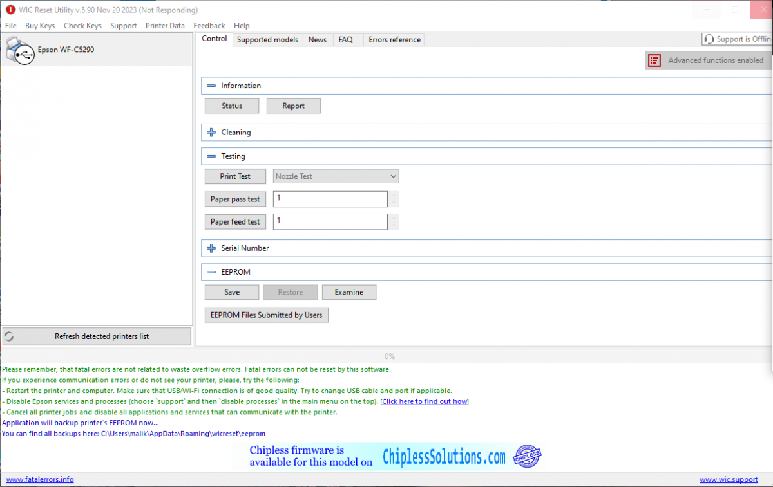
Task: Open the Support menu
Action: (123, 26)
